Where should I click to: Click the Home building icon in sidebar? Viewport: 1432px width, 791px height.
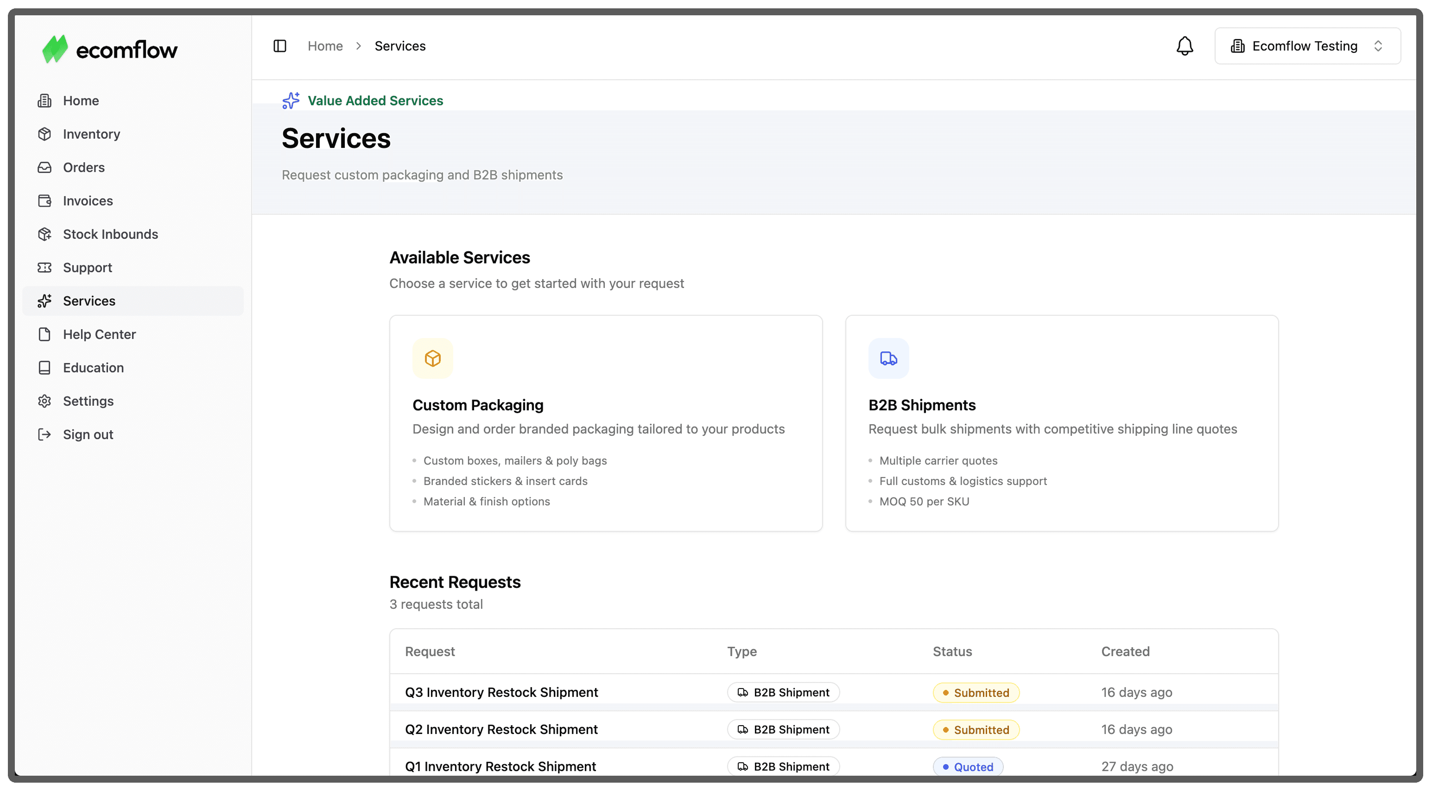(44, 101)
